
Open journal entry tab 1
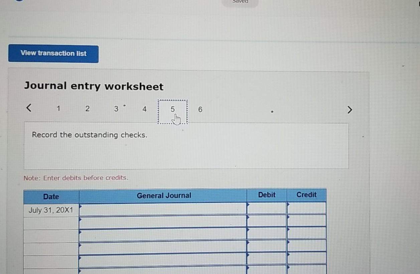[x=58, y=108]
